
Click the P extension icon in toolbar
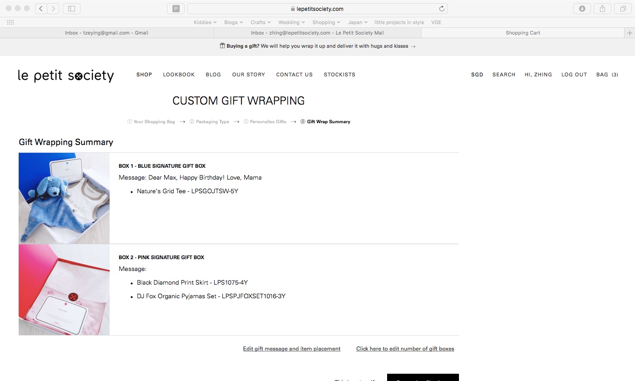point(176,9)
